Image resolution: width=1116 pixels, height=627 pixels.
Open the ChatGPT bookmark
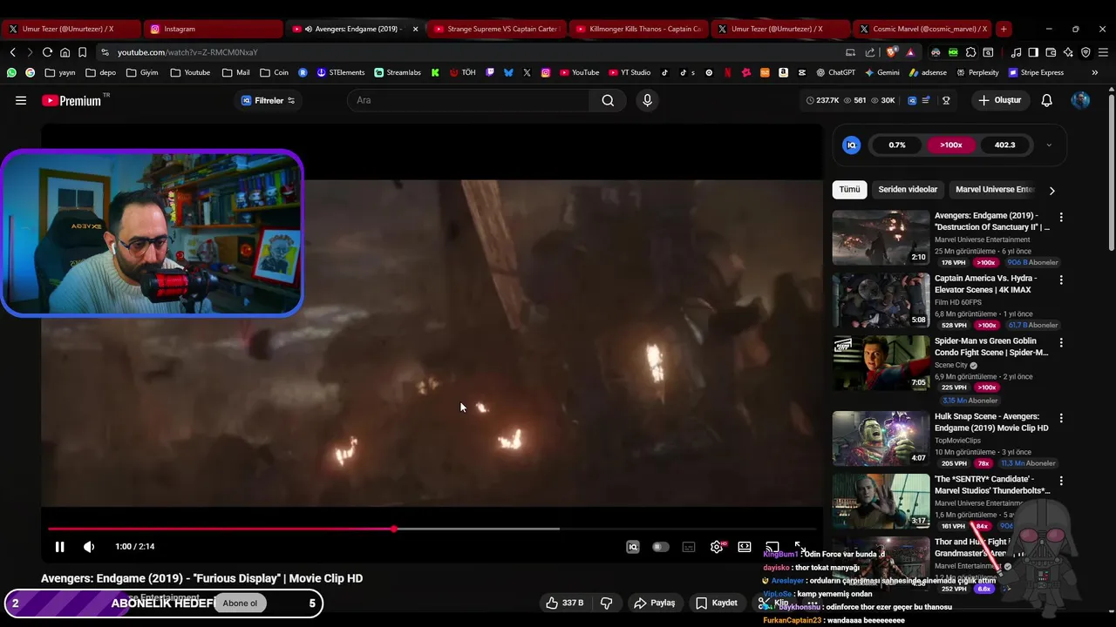point(835,72)
